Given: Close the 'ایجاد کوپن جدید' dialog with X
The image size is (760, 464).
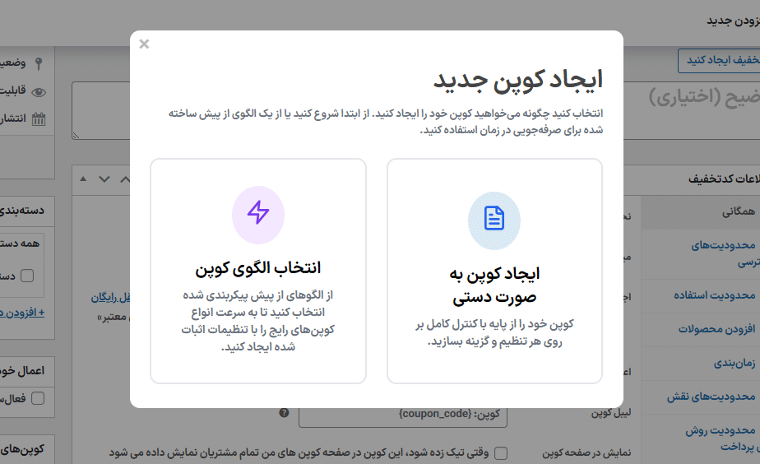Looking at the screenshot, I should pyautogui.click(x=144, y=44).
